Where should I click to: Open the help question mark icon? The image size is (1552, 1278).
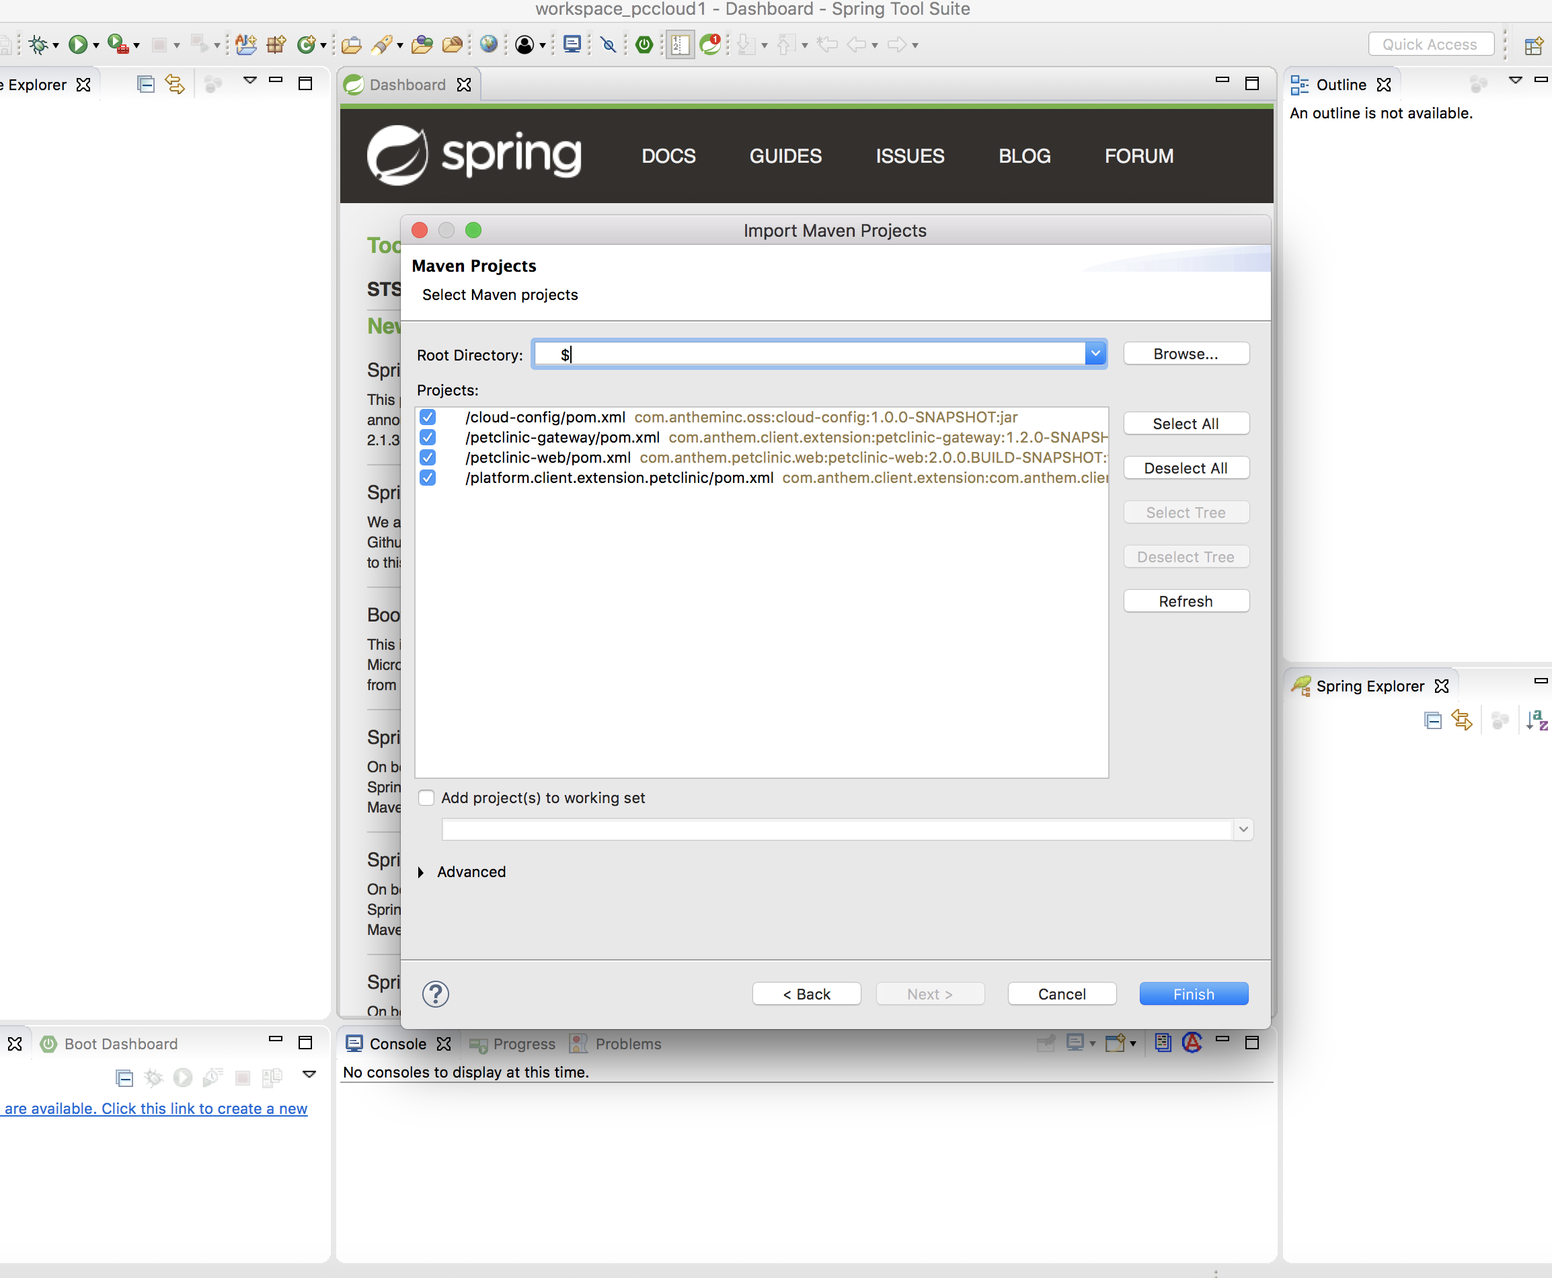click(x=436, y=994)
